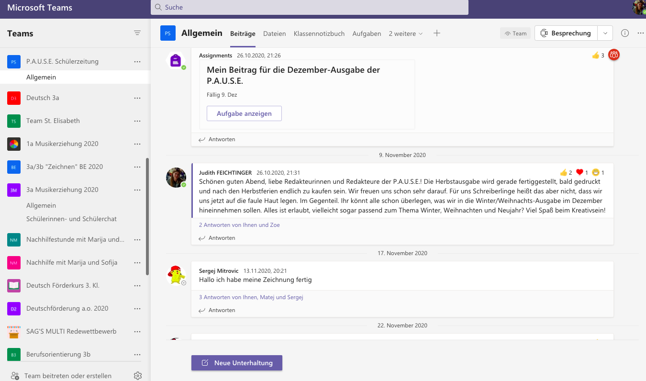Open more options for Deutsch 3a

tap(137, 98)
